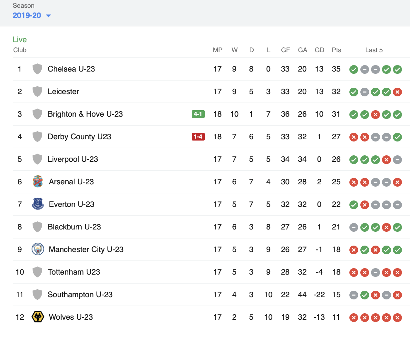Select the Southampton U-23 team name
This screenshot has width=410, height=341.
(80, 295)
